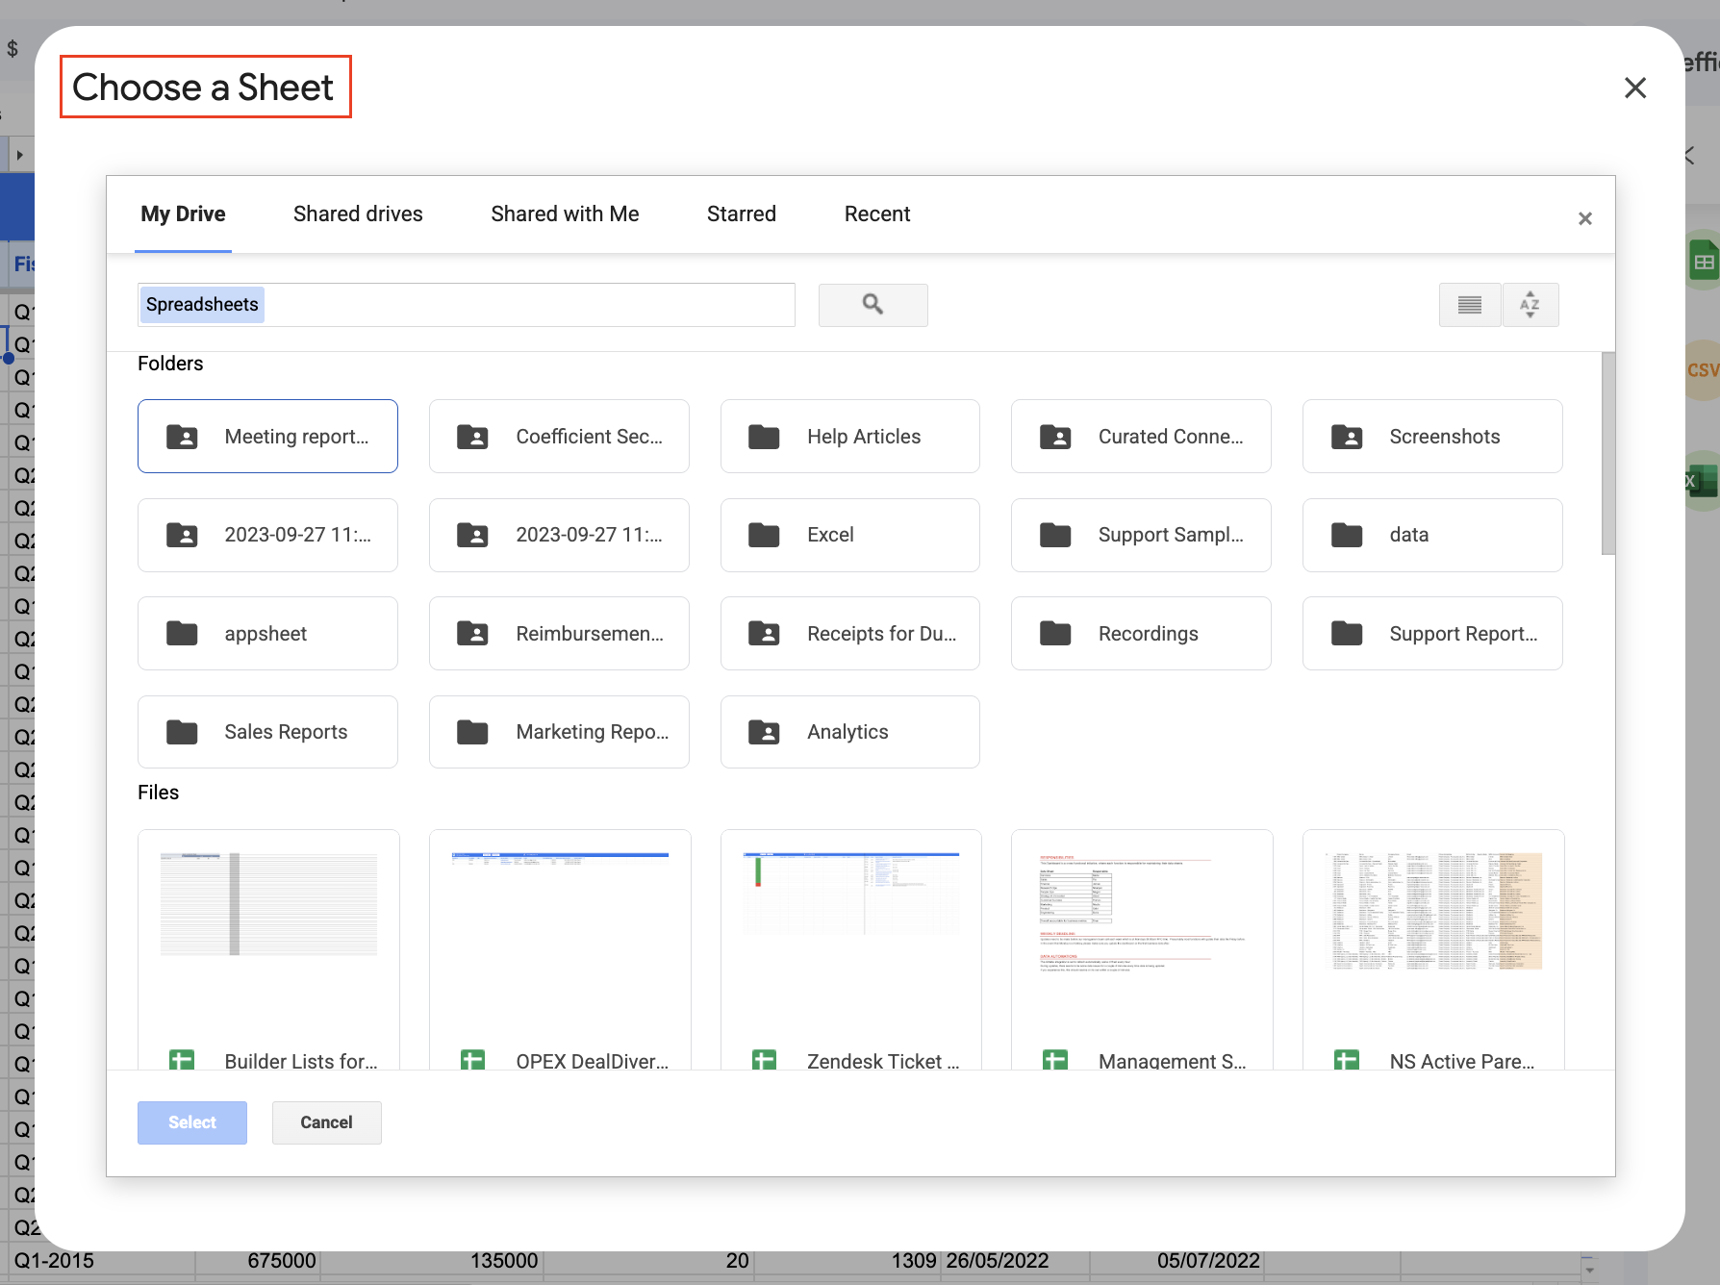The image size is (1720, 1285).
Task: Click the Cancel button
Action: click(326, 1122)
